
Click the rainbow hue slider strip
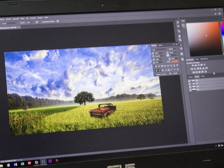click(x=222, y=37)
